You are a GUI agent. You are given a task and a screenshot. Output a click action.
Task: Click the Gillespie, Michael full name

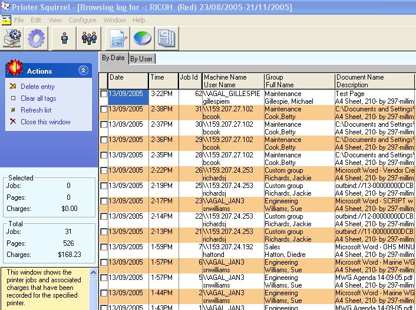pos(289,101)
